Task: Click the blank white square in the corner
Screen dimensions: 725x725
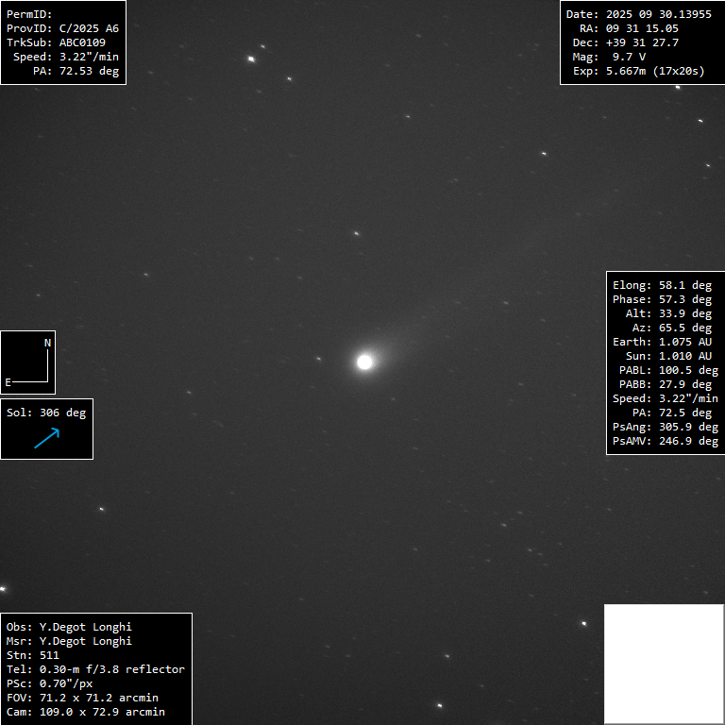Action: click(664, 664)
